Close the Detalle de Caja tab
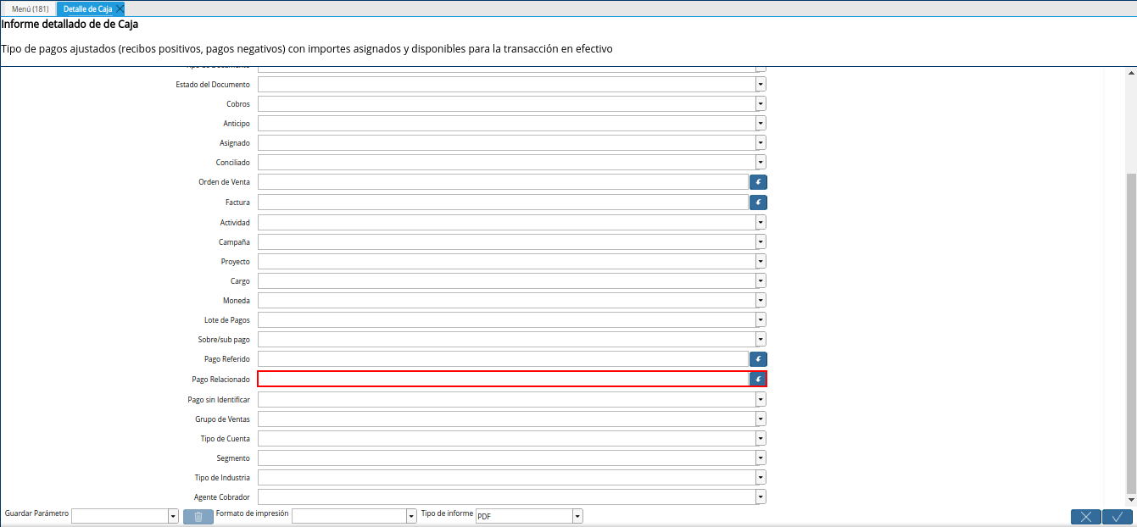 click(x=120, y=8)
